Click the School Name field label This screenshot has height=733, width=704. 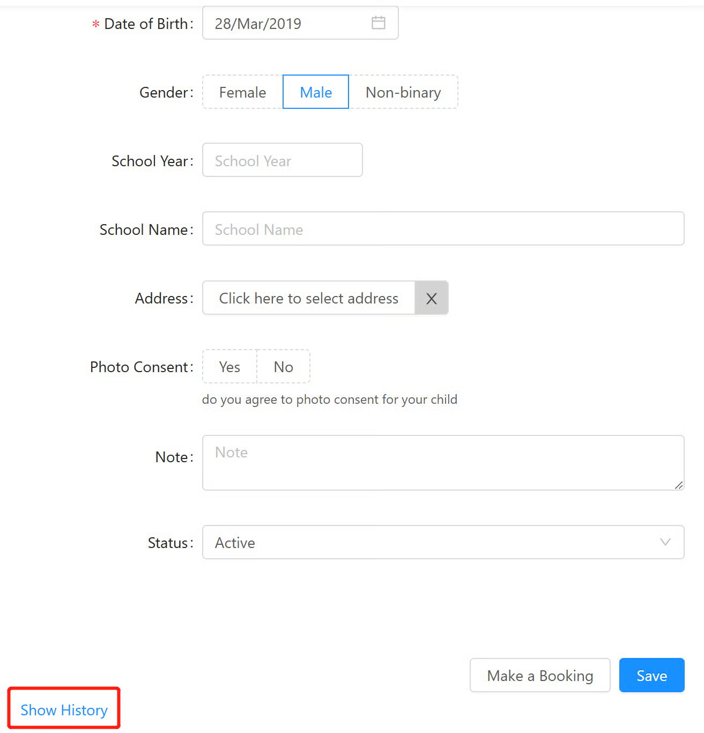(x=144, y=230)
